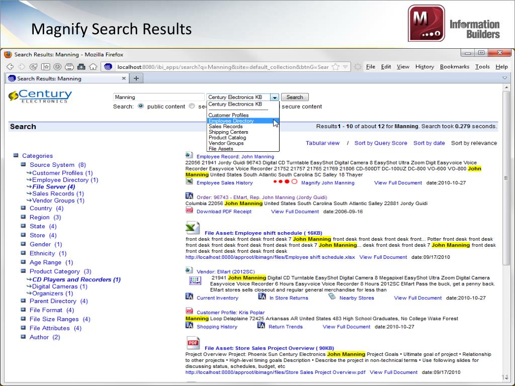Choose Sales Records from the dropdown list
This screenshot has width=515, height=386.
click(x=243, y=126)
